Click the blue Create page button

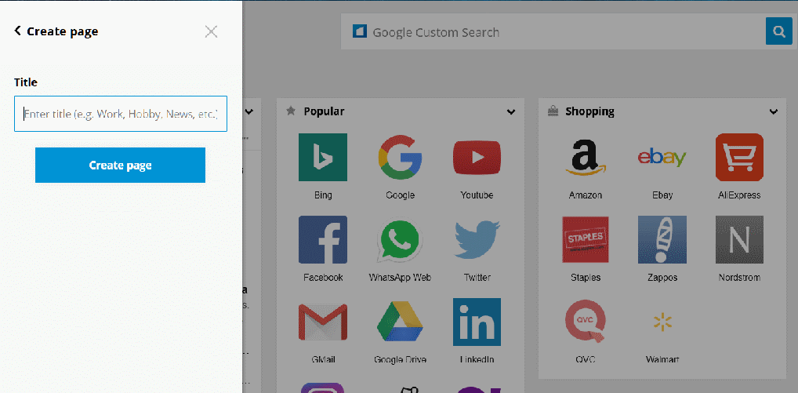[x=120, y=165]
